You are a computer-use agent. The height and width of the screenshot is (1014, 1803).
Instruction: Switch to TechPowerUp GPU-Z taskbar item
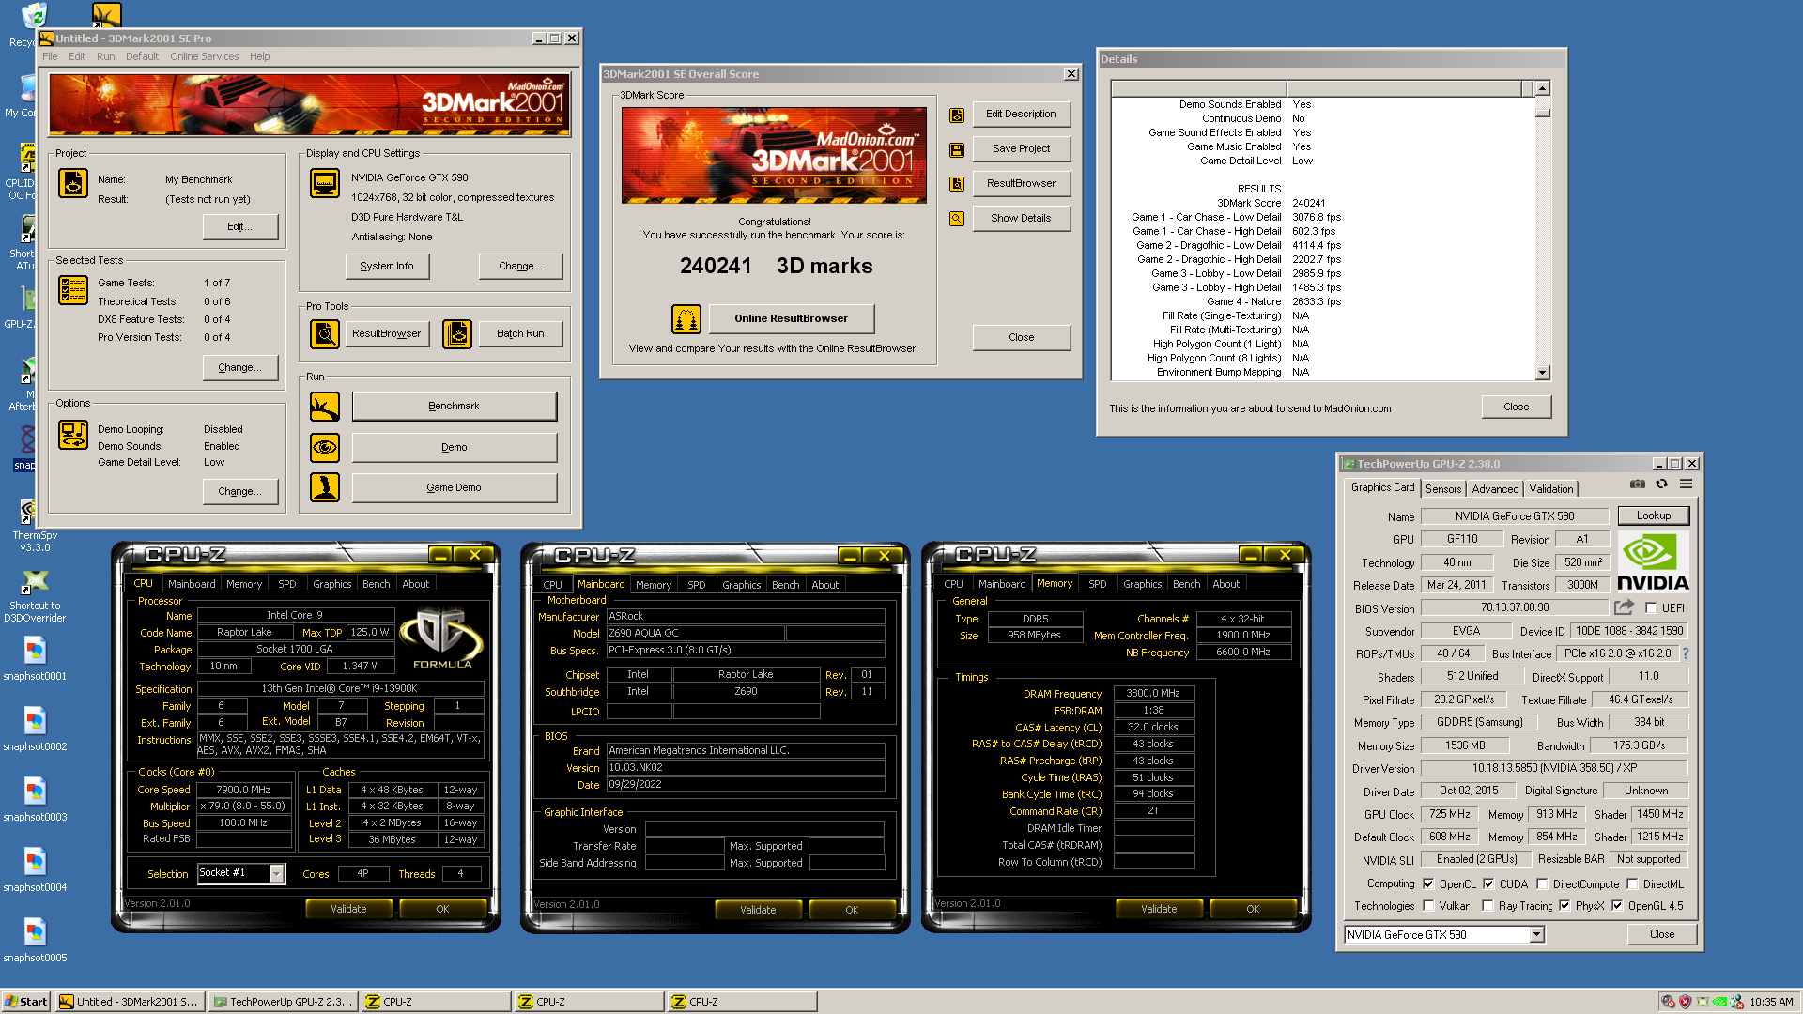(x=282, y=1002)
